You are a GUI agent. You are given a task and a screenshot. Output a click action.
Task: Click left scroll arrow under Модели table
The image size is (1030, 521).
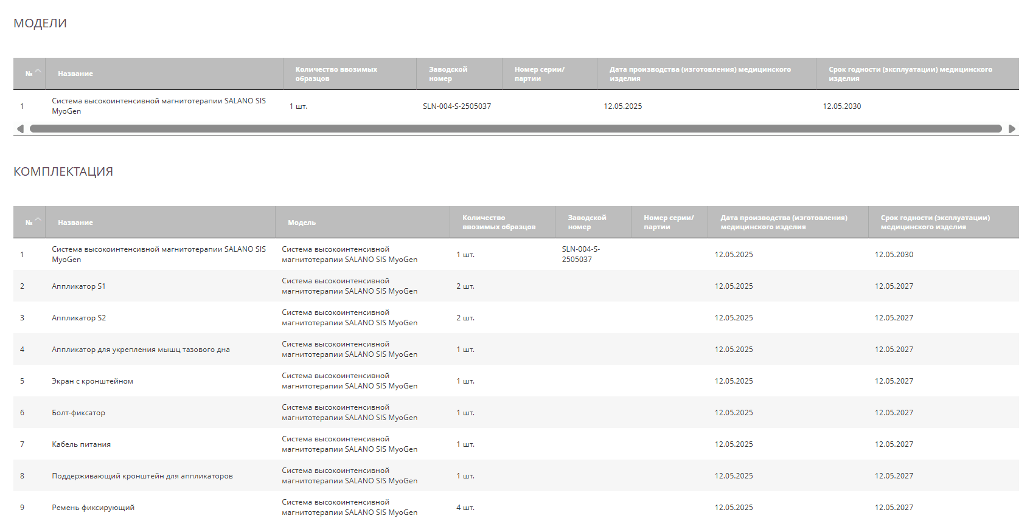[x=20, y=129]
